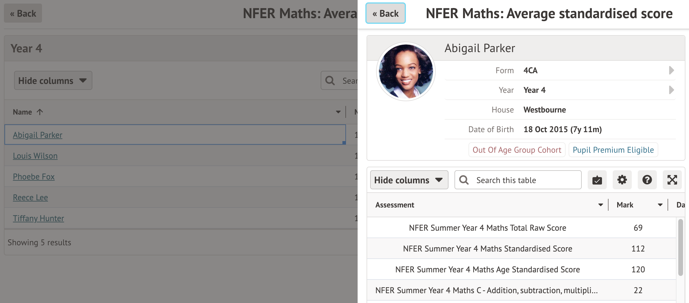Viewport: 689px width, 303px height.
Task: Open Hide columns dropdown in Year 4 list
Action: tap(53, 81)
